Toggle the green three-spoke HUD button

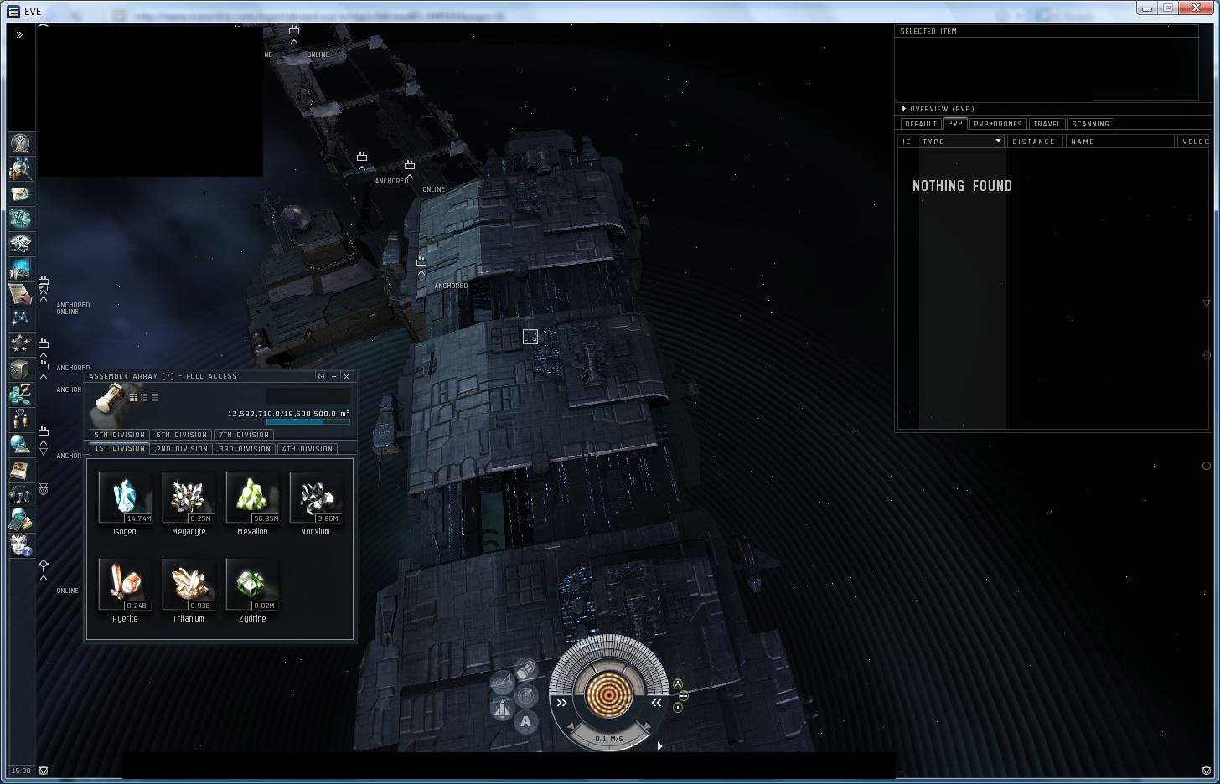click(x=678, y=684)
